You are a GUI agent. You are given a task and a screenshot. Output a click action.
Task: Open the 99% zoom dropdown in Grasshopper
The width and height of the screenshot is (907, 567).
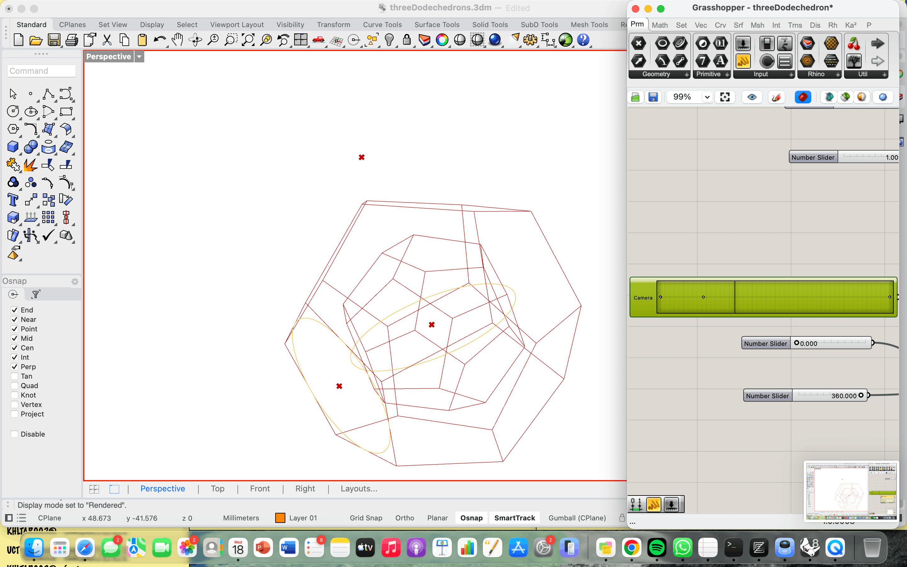(x=707, y=97)
